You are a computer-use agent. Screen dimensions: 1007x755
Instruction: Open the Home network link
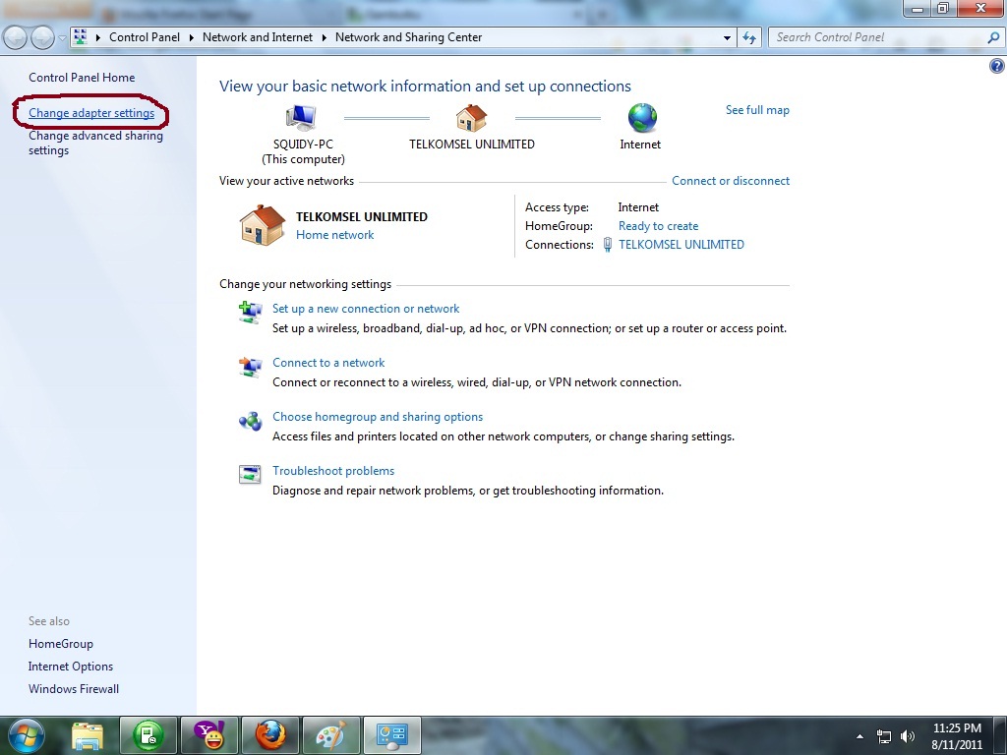[x=334, y=235]
